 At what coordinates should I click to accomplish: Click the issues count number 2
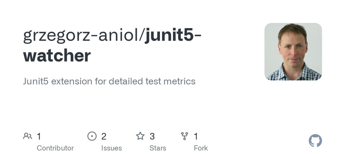(x=104, y=136)
